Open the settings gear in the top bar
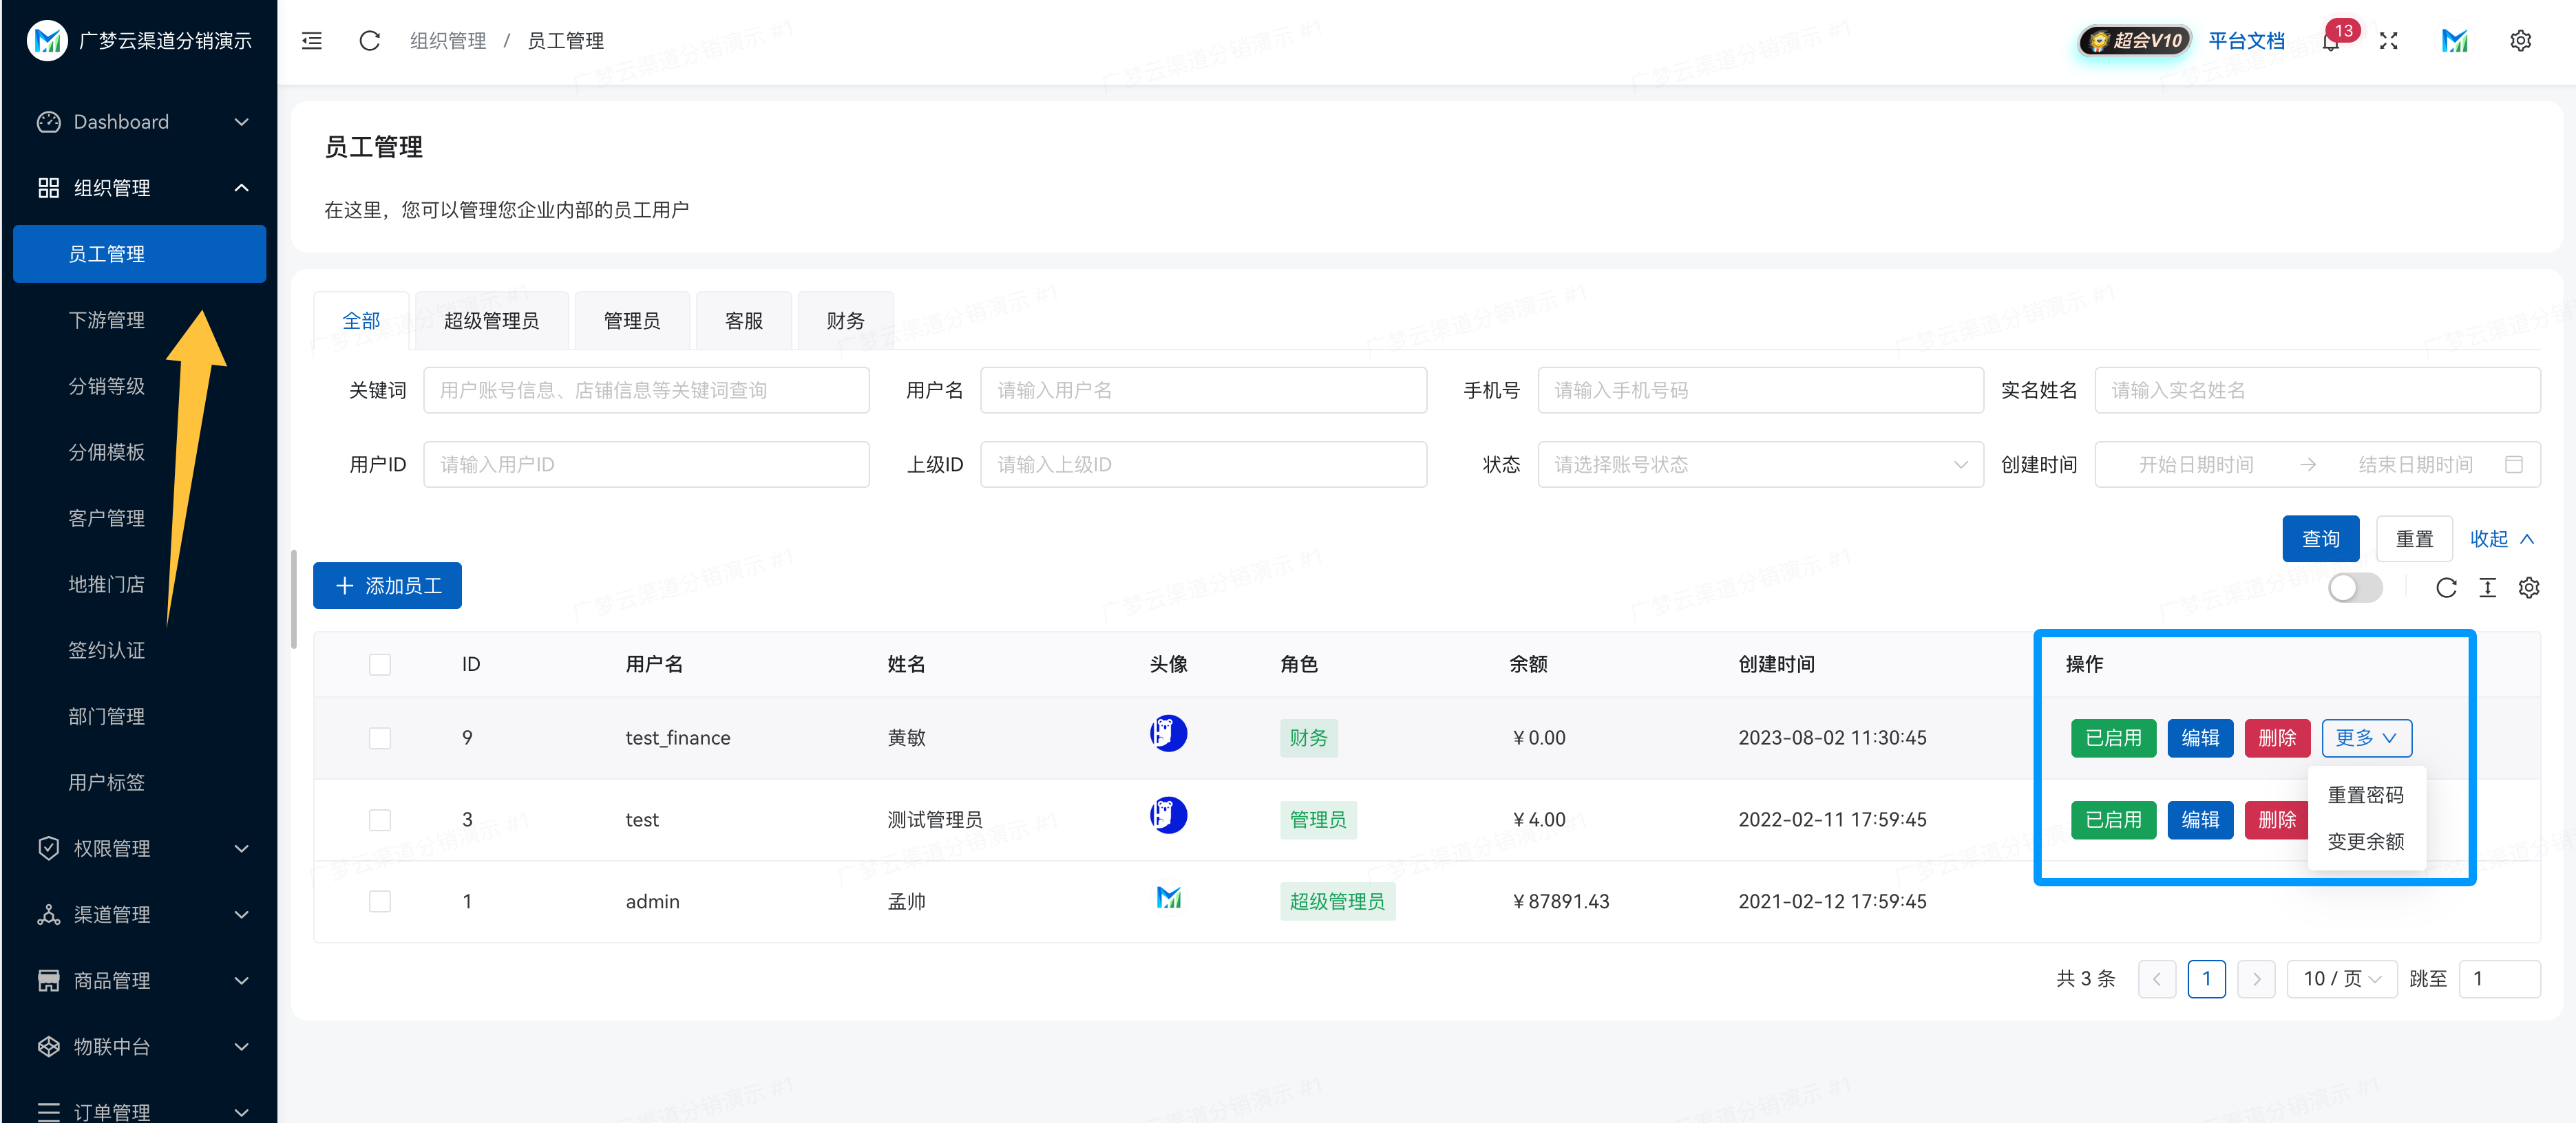The height and width of the screenshot is (1123, 2576). tap(2520, 41)
